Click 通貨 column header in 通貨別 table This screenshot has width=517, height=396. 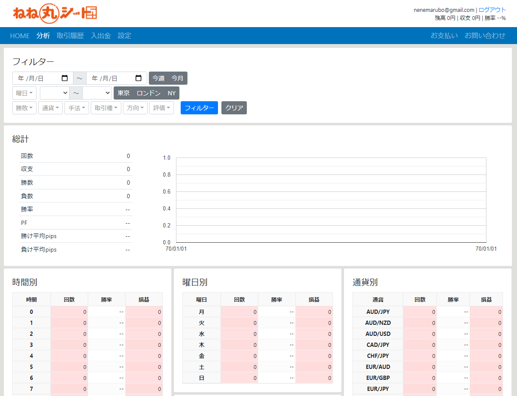click(378, 299)
